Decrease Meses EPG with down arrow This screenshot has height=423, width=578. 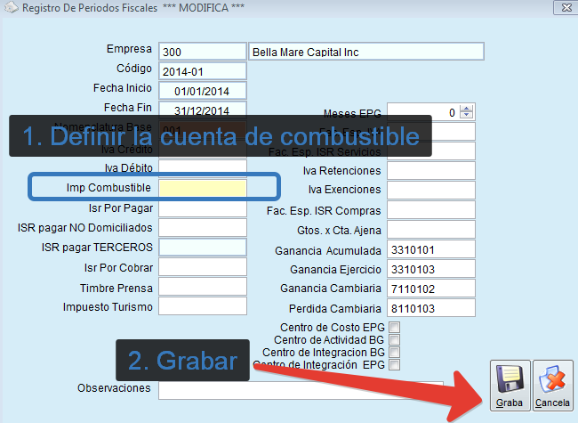tap(467, 117)
